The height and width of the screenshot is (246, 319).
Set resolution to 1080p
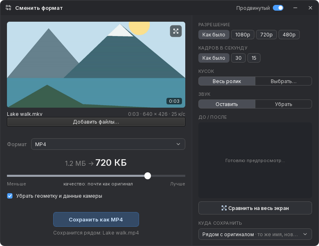[243, 35]
